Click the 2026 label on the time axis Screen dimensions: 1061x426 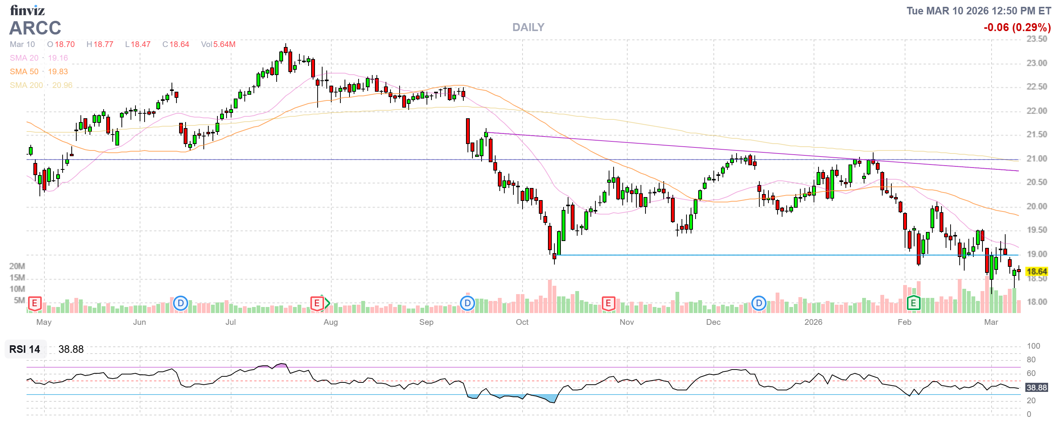[813, 323]
